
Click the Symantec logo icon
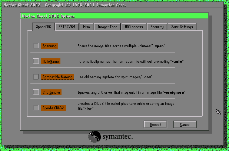point(94,137)
